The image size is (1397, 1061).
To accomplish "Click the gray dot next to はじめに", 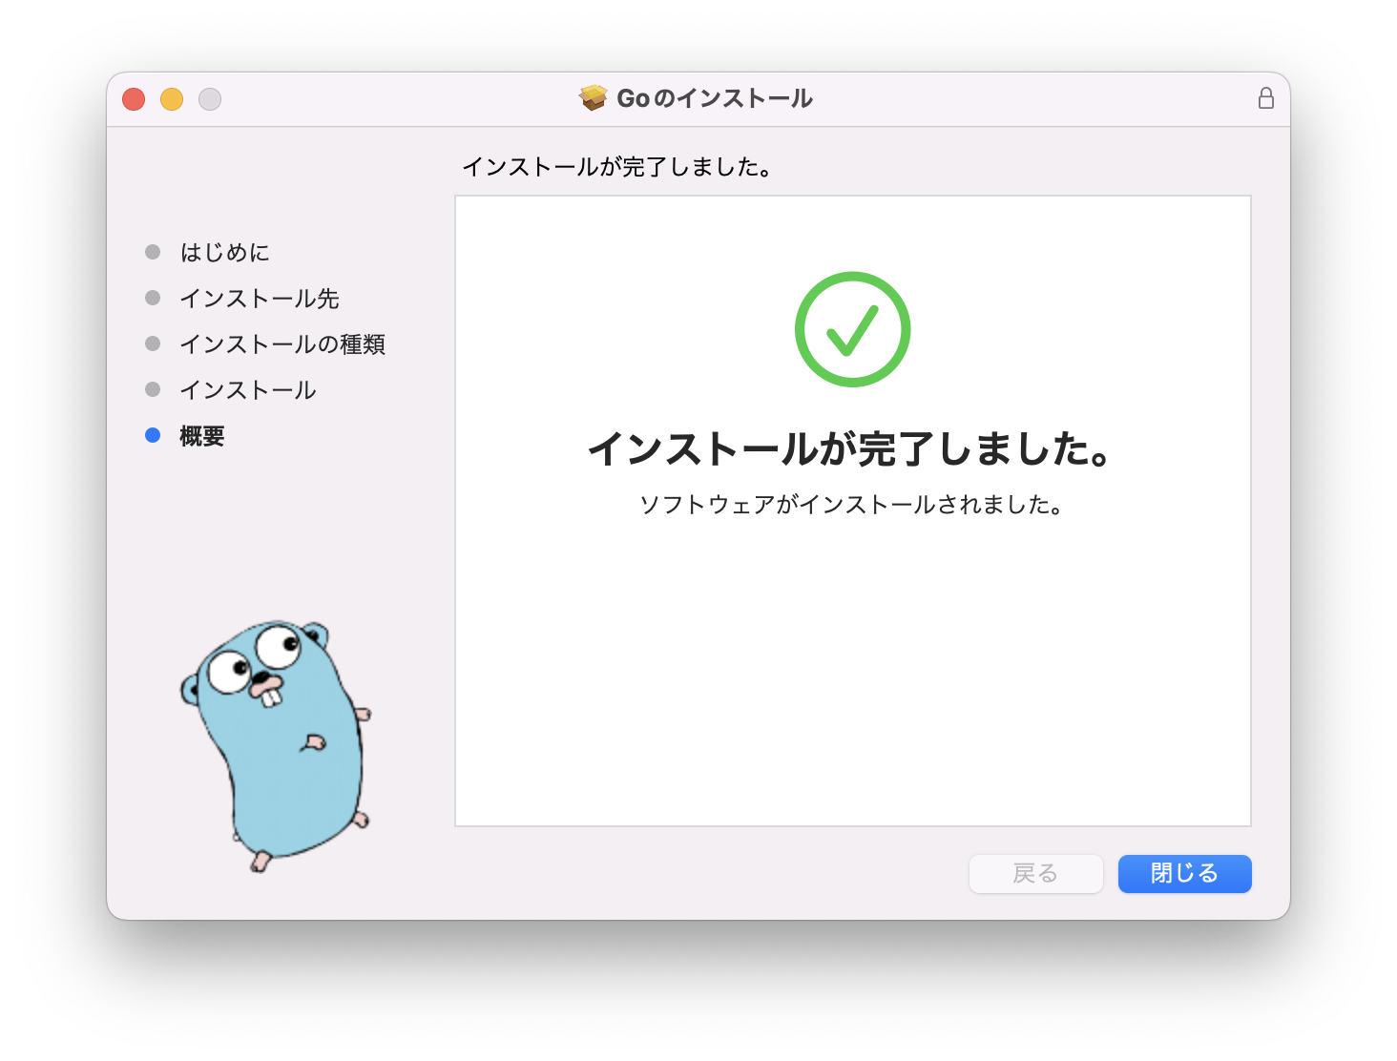I will pyautogui.click(x=153, y=252).
